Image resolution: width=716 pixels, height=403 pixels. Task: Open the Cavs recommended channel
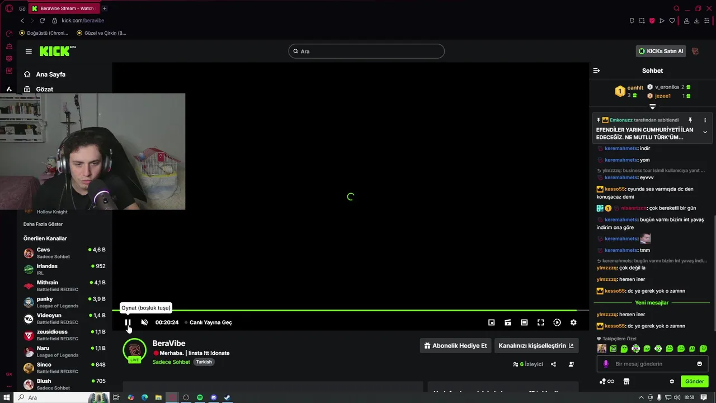(x=64, y=253)
